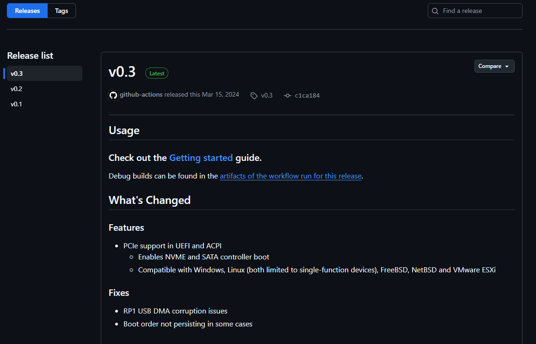Screen dimensions: 536x344
Task: Click the tag icon beside v0.3
Action: (253, 96)
